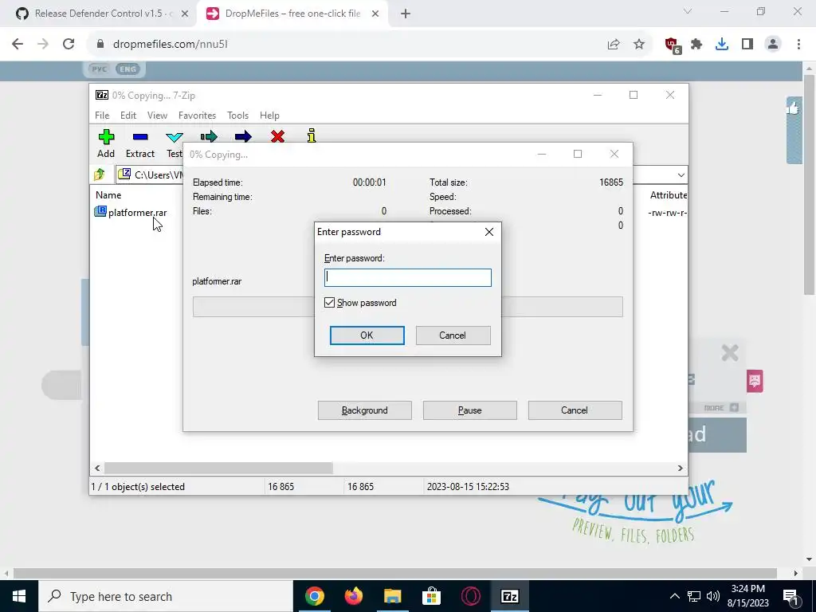Click the Test archive checkmark icon
Viewport: 816px width, 612px height.
tap(175, 137)
